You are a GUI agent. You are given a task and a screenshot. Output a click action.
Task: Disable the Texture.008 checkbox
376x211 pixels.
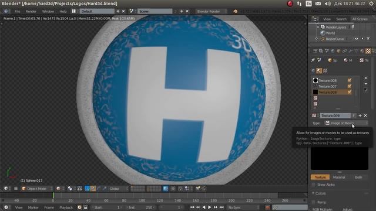click(x=350, y=80)
